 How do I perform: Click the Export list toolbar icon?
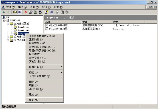40,12
